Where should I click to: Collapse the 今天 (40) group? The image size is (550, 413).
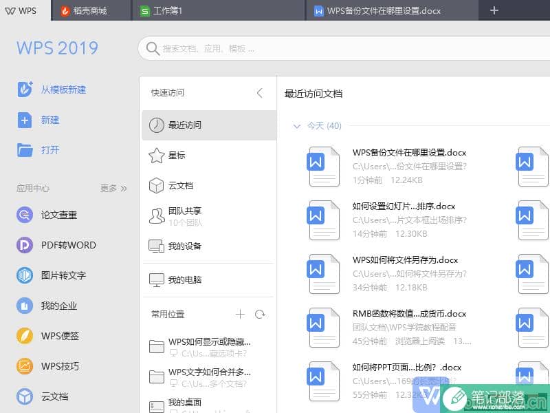point(297,126)
